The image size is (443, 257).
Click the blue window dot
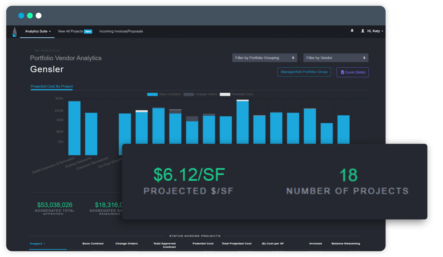click(x=21, y=15)
